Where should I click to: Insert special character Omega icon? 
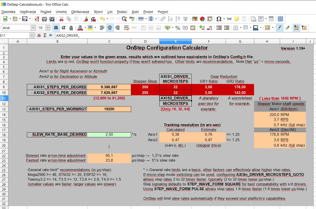[x=219, y=19]
